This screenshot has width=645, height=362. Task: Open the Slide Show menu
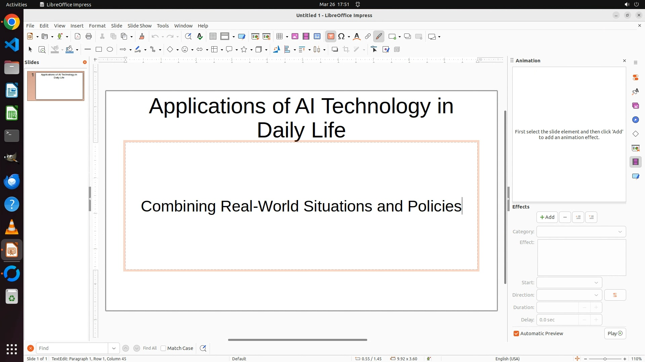click(x=139, y=26)
